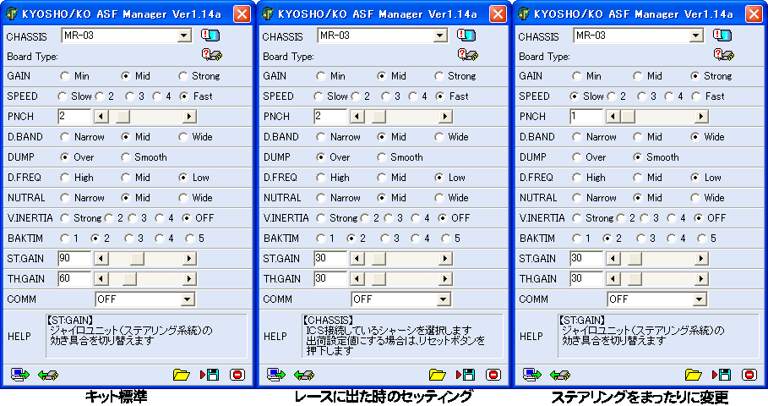
Task: Click the send-to-board PC icon in the left window
Action: coord(20,375)
